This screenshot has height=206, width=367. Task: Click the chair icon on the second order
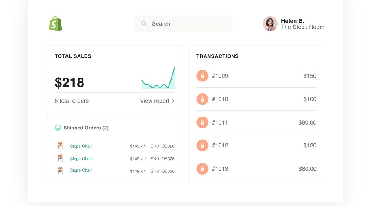[x=60, y=158]
